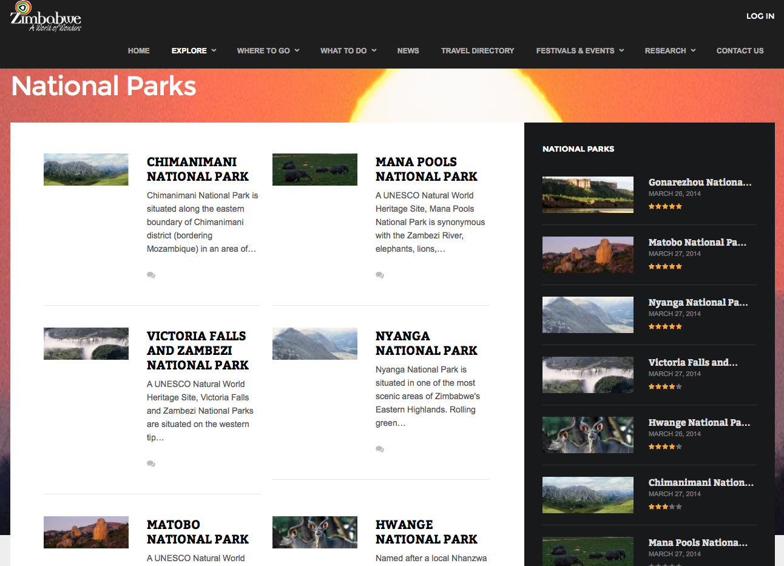Click Victoria Falls article thumbnail image
Image resolution: width=784 pixels, height=566 pixels.
coord(86,343)
